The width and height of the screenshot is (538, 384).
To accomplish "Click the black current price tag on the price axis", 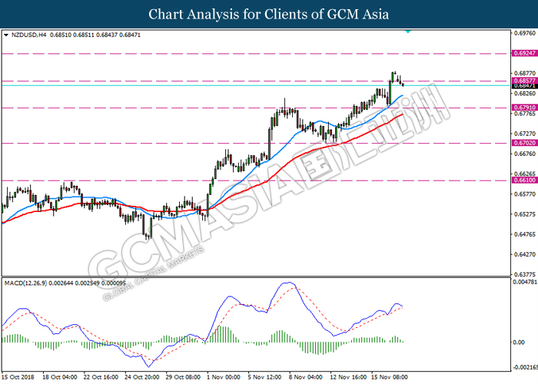I will tap(525, 86).
